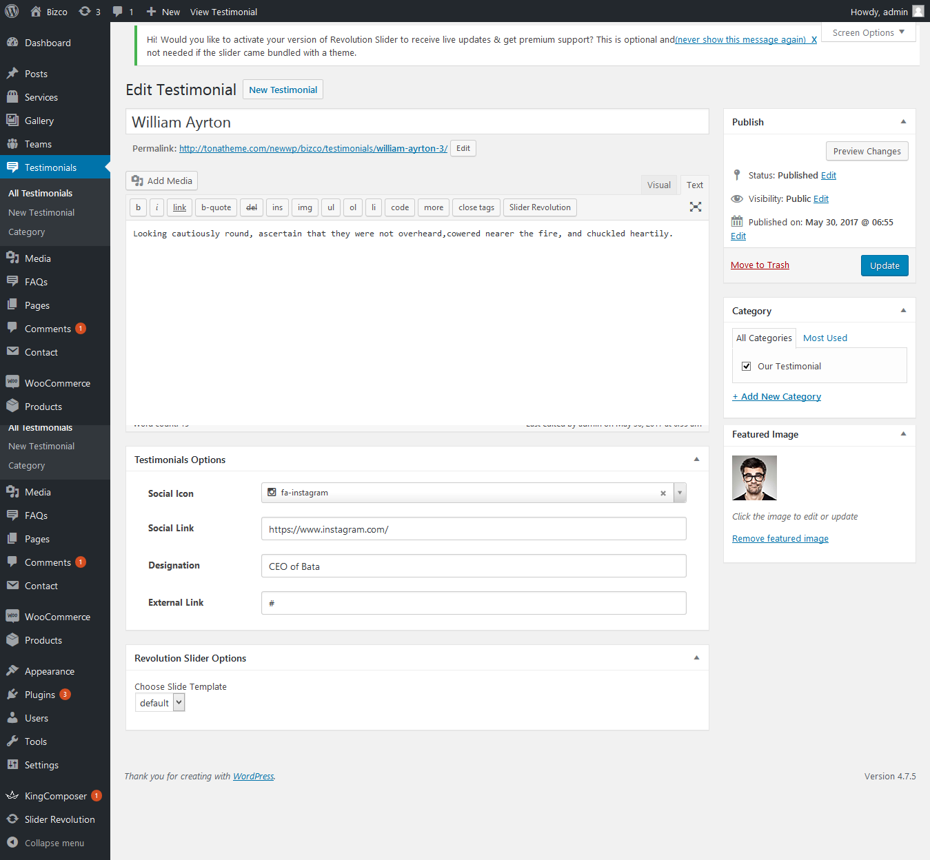Click the featured image thumbnail
The width and height of the screenshot is (930, 860).
(x=754, y=478)
